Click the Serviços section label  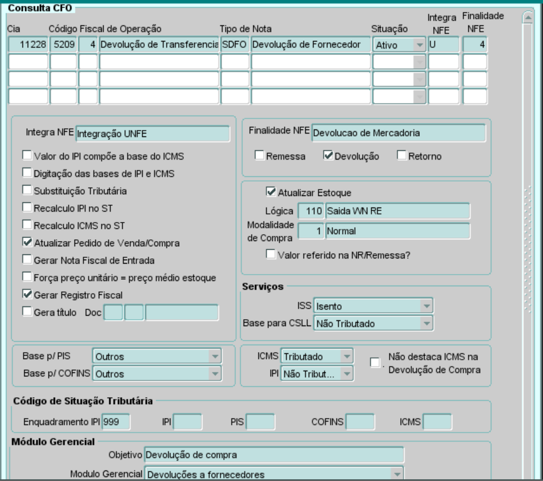(x=263, y=286)
